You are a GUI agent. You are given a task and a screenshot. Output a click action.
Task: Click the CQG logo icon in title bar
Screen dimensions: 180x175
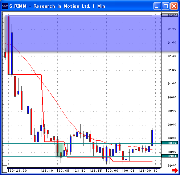(5, 6)
